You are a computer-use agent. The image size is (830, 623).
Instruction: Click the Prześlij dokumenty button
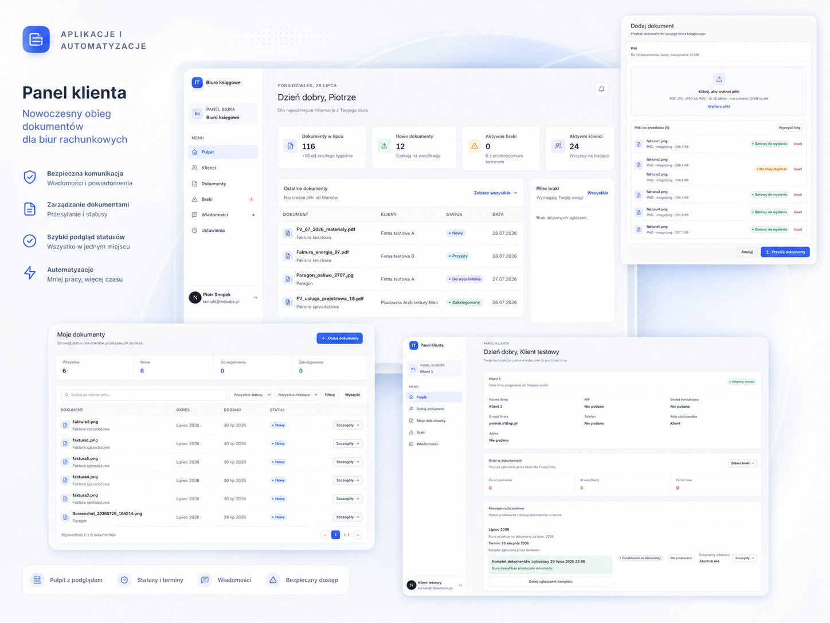(x=785, y=252)
